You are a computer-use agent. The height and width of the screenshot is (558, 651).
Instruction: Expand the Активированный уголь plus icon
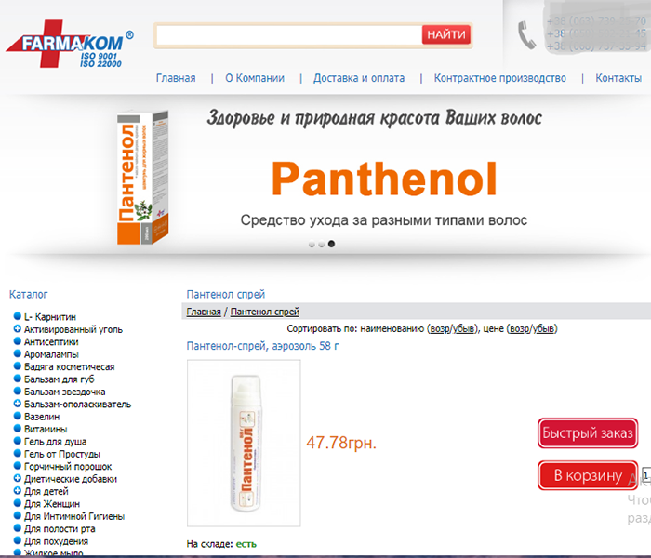(x=17, y=329)
